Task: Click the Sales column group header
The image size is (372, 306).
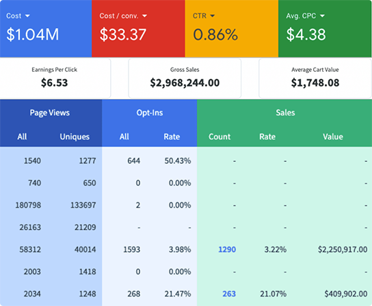Action: (285, 113)
